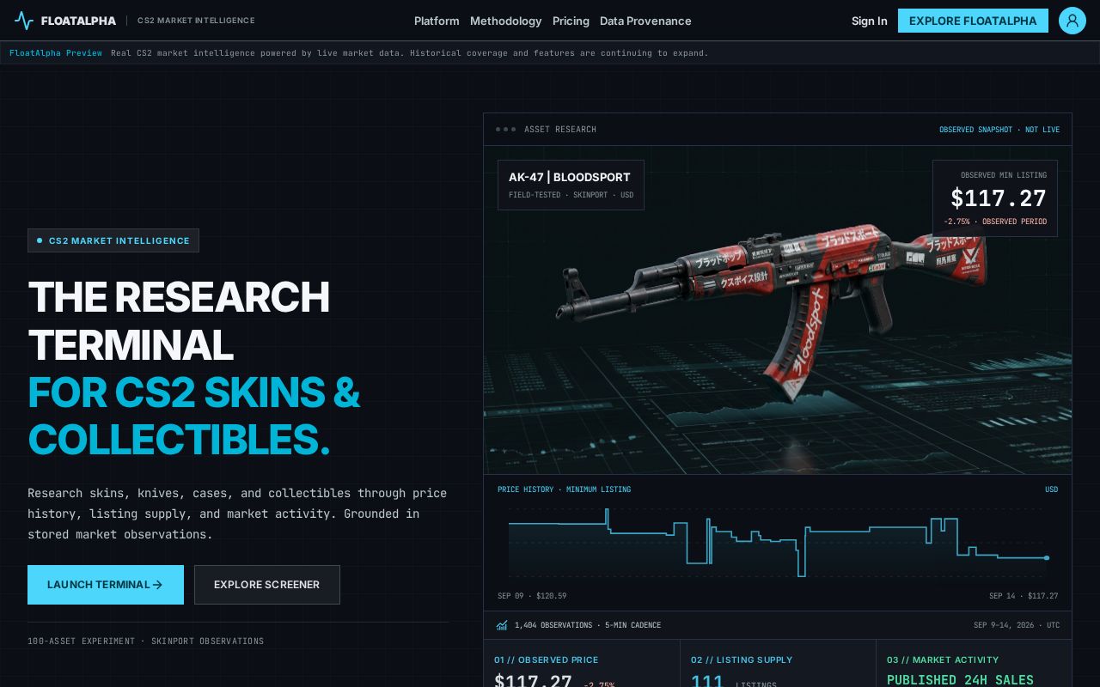The width and height of the screenshot is (1100, 687).
Task: Click the FLOATALPHA brand name text
Action: tap(78, 21)
